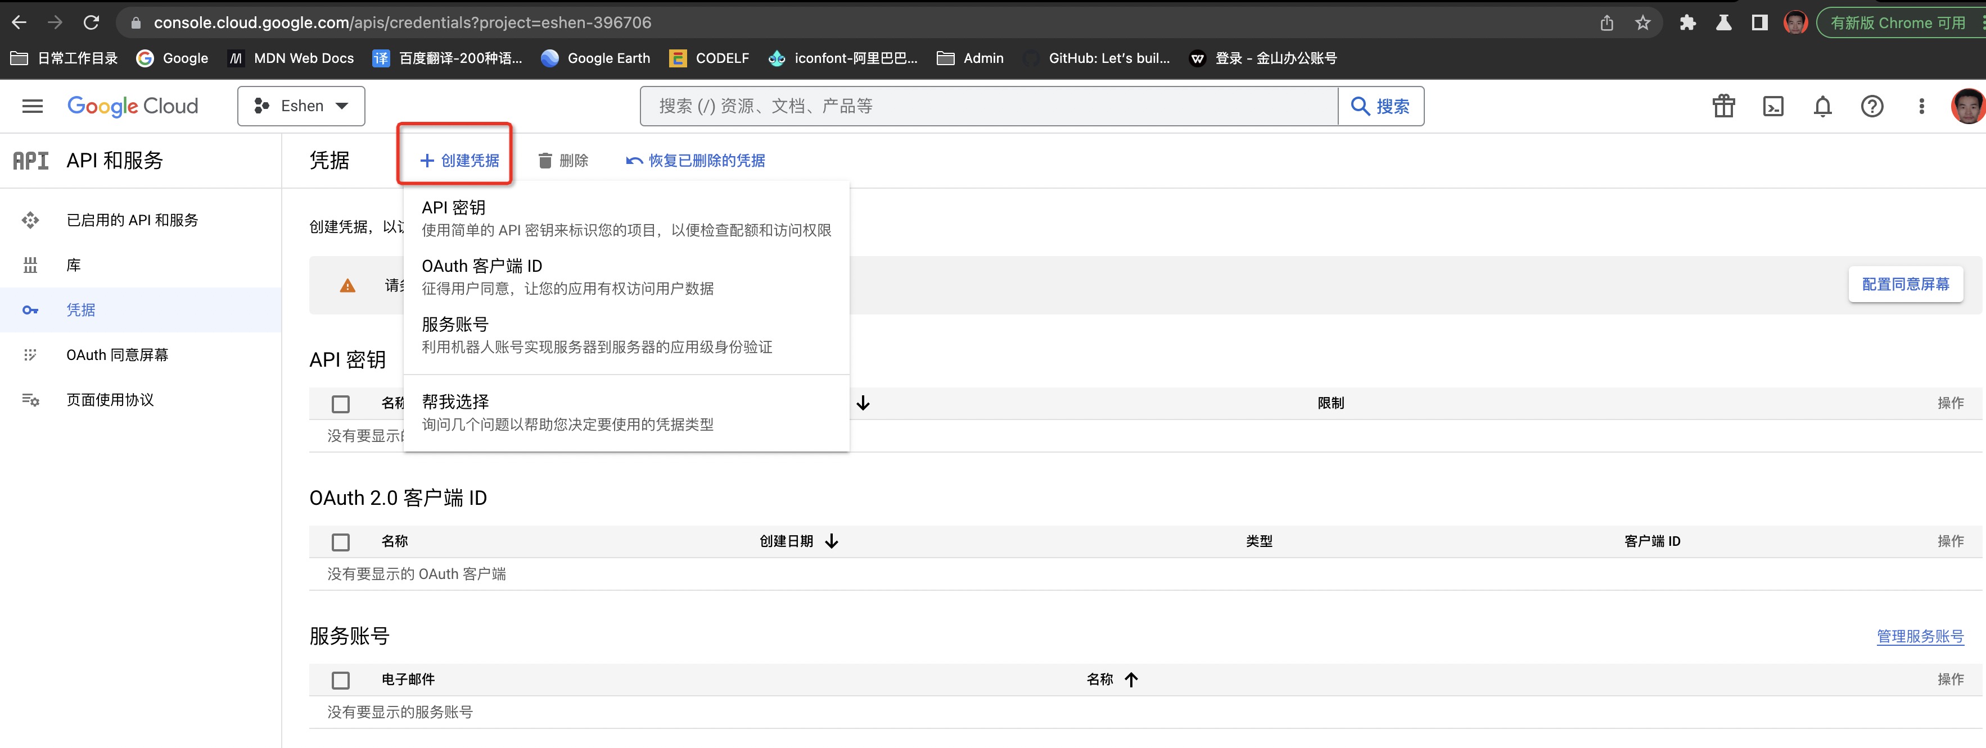Sort service accounts by 名称 arrow
Viewport: 1986px width, 748px height.
[1131, 679]
